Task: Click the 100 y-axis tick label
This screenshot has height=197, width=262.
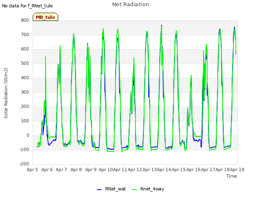Action: pos(25,121)
